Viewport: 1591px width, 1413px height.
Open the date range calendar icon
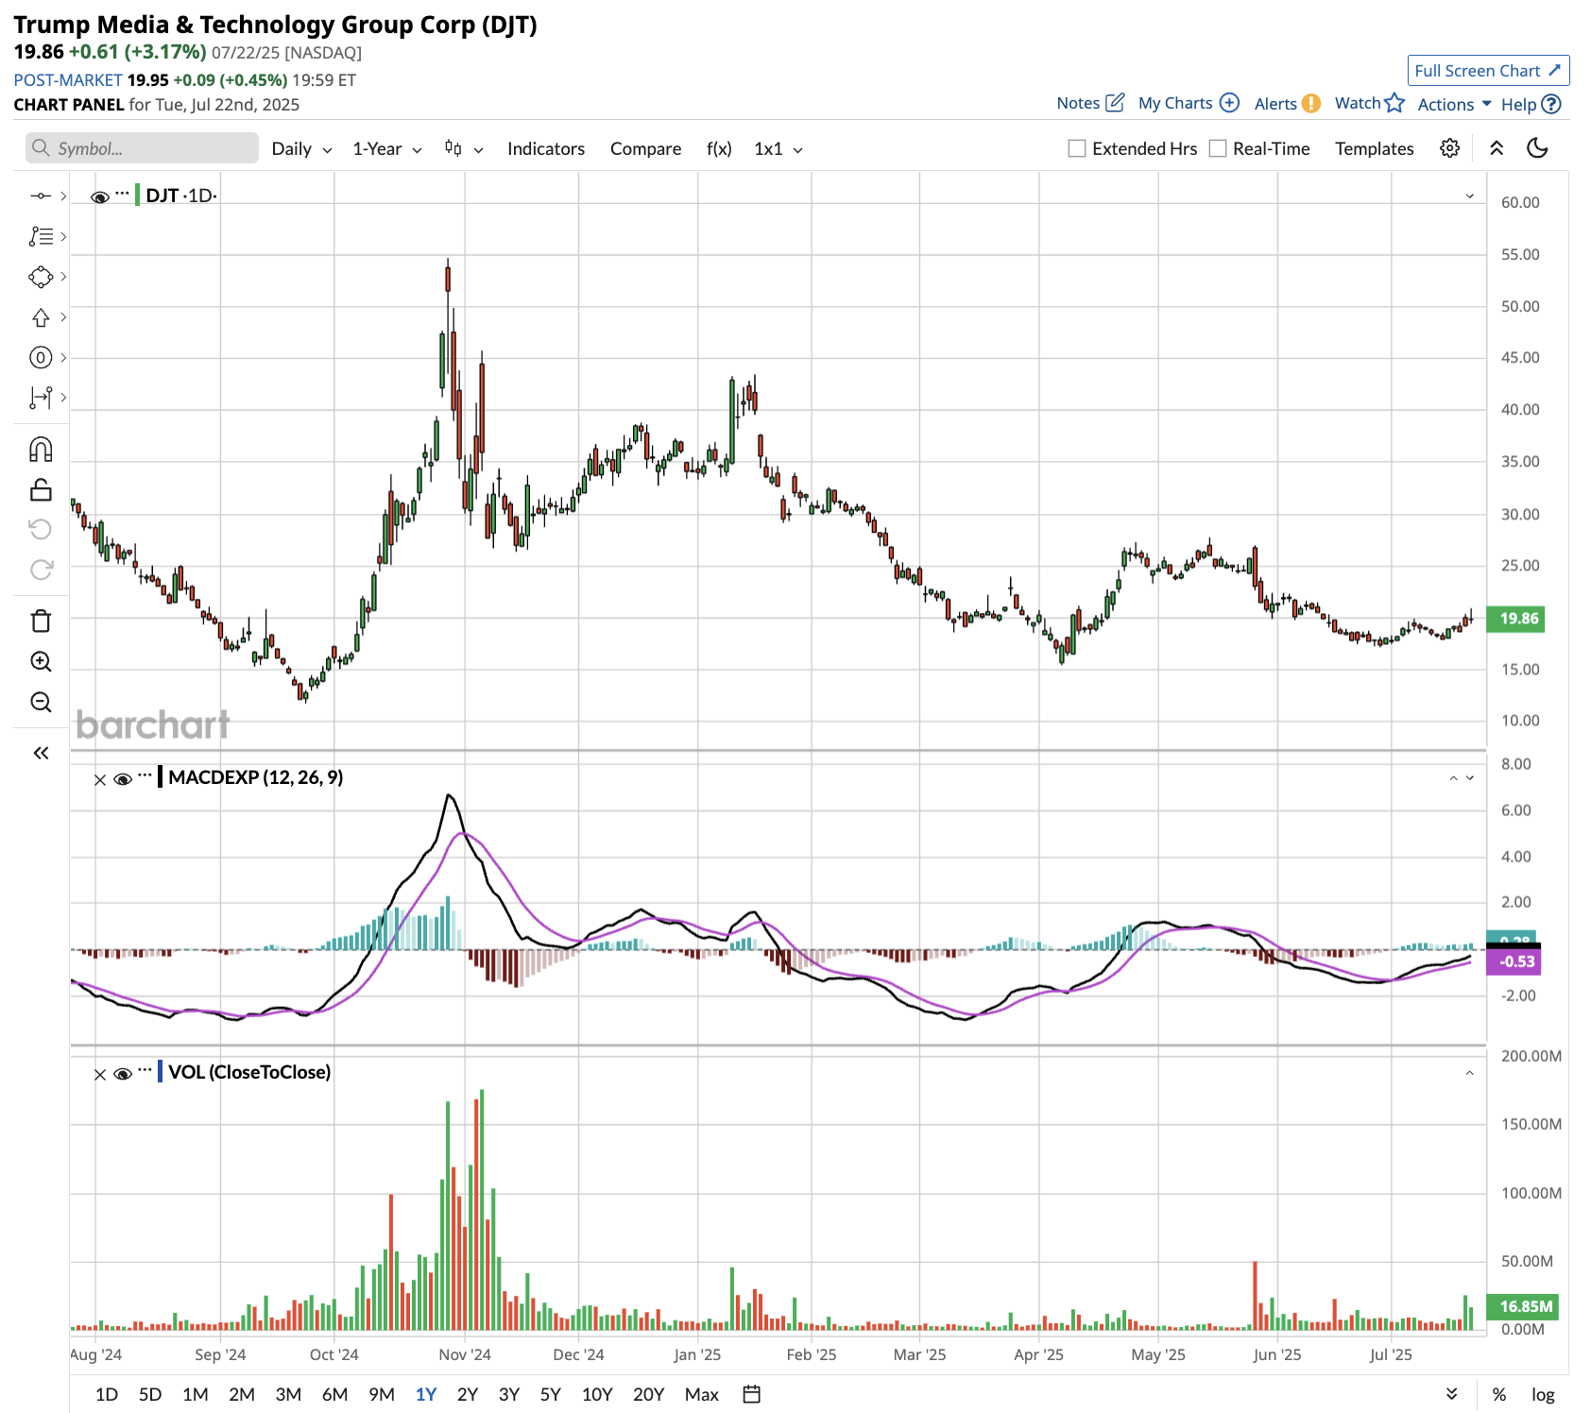(752, 1394)
